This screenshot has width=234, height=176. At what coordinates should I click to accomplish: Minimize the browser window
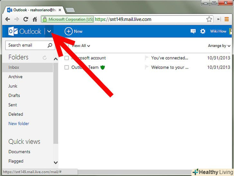pyautogui.click(x=205, y=3)
